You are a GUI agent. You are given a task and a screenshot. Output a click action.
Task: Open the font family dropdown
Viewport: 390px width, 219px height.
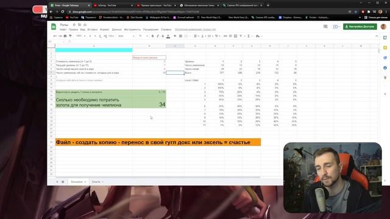(x=126, y=36)
